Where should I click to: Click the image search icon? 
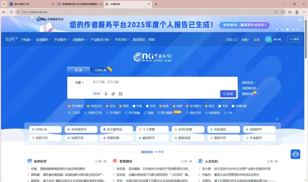(x=120, y=94)
